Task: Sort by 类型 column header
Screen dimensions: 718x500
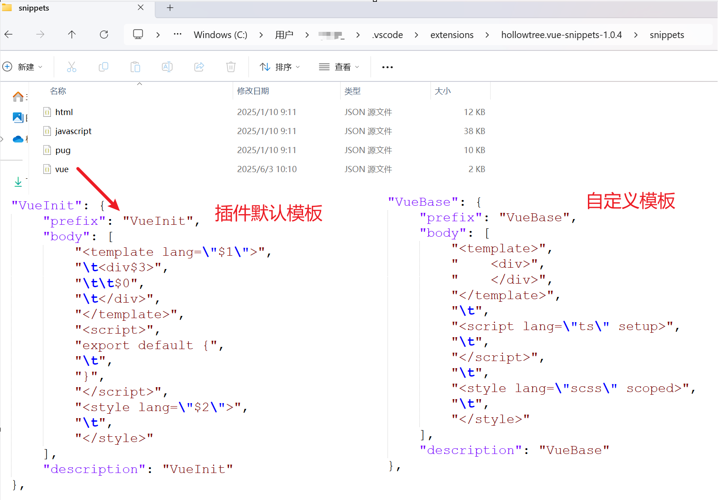Action: 353,91
